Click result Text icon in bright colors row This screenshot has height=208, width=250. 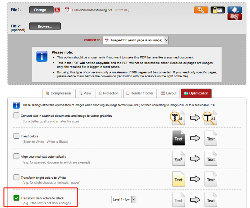pos(211,179)
